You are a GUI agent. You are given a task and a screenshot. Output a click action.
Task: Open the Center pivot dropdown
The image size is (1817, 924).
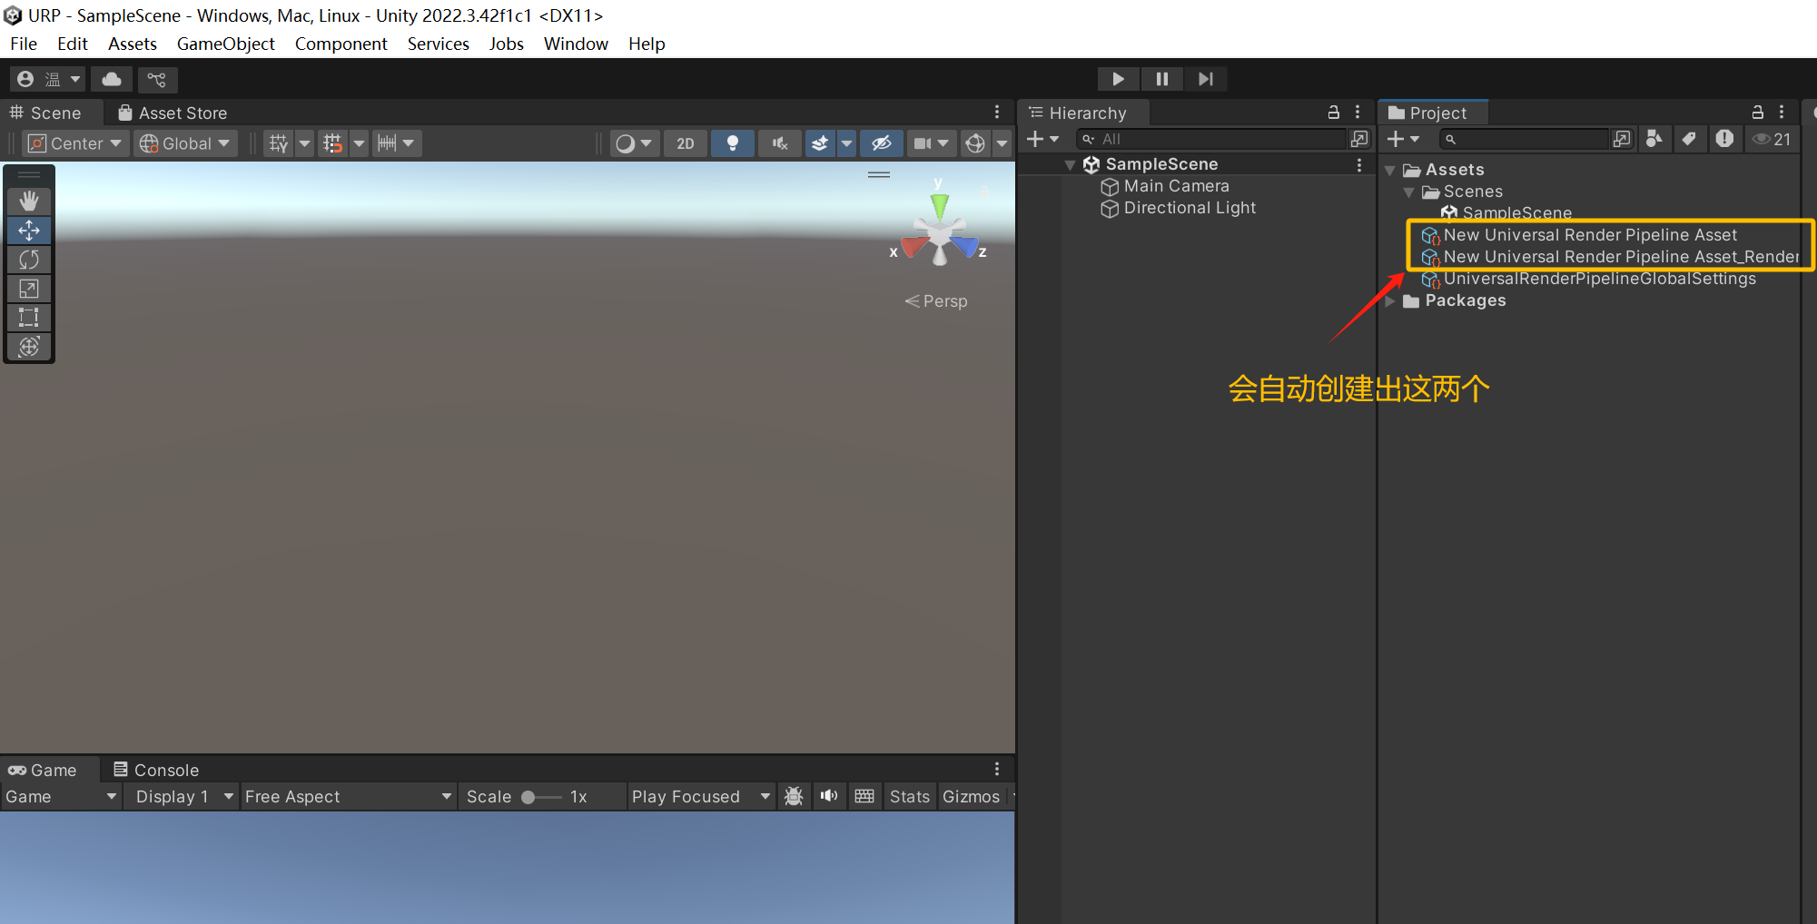[x=75, y=143]
